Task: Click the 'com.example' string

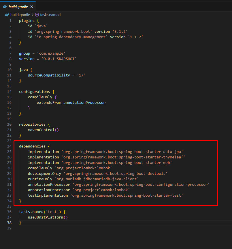Action: click(51, 53)
